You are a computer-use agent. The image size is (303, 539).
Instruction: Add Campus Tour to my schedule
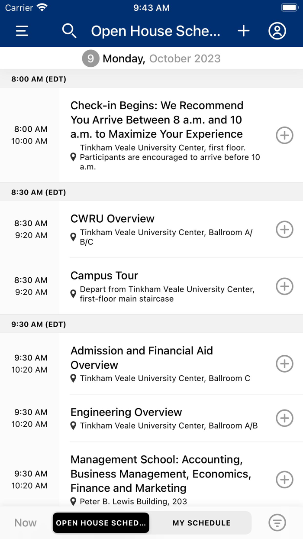284,286
